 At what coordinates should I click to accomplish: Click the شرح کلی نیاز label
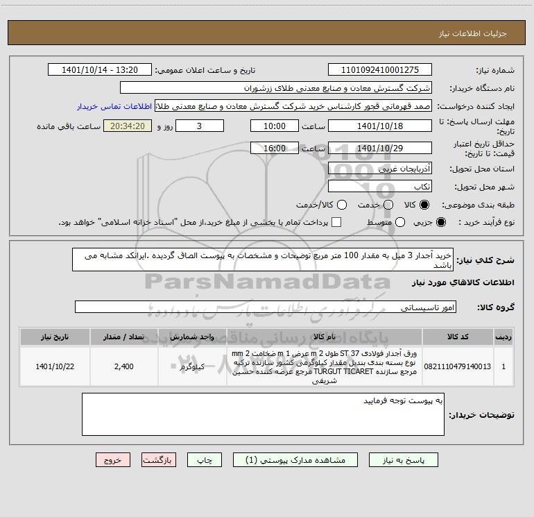tap(485, 260)
